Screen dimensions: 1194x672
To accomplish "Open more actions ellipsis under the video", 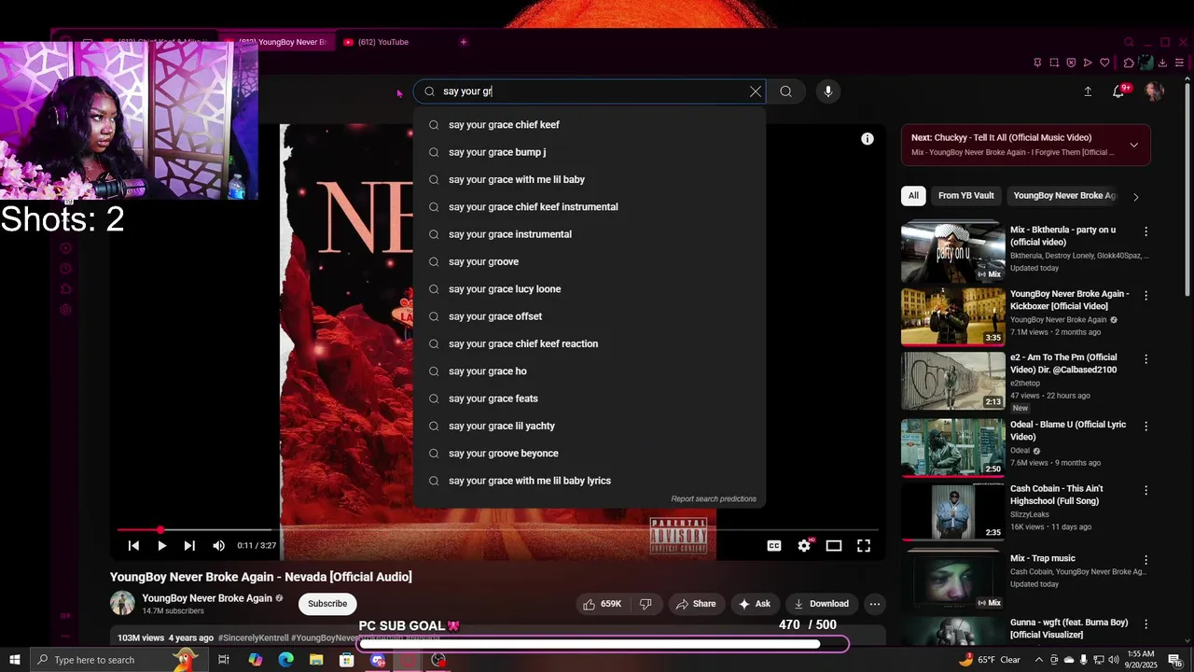I will pyautogui.click(x=875, y=604).
